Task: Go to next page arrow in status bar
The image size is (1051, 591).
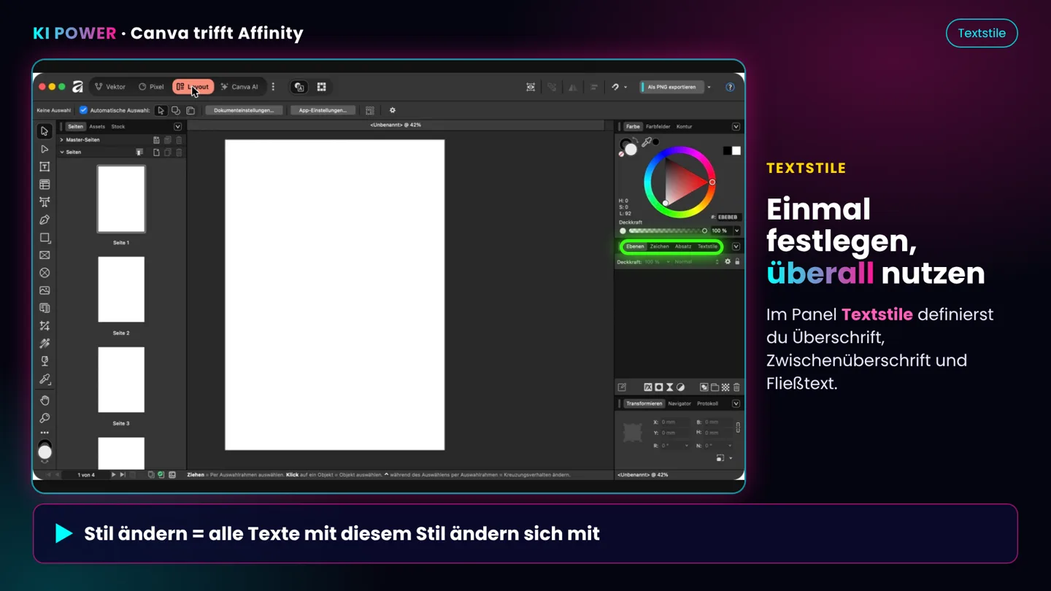Action: 113,475
